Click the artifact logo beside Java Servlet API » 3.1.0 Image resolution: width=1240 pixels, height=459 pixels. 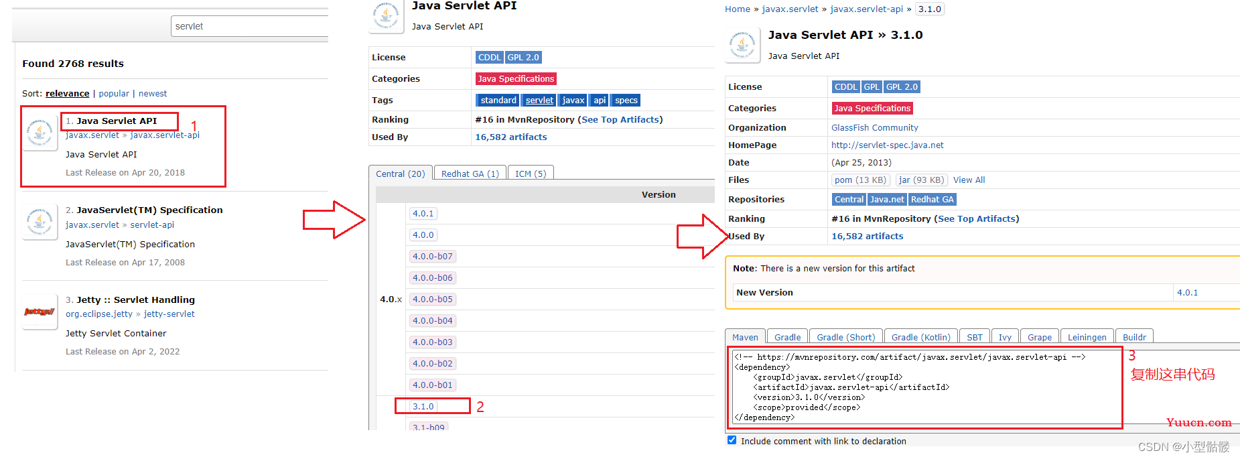tap(742, 45)
